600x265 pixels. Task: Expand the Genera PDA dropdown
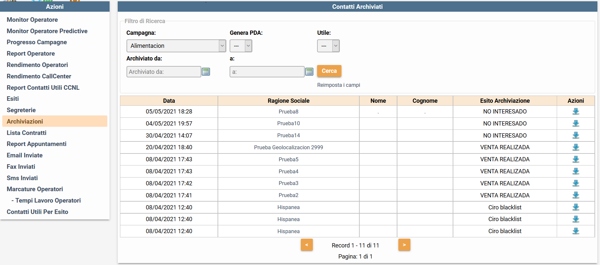point(241,46)
